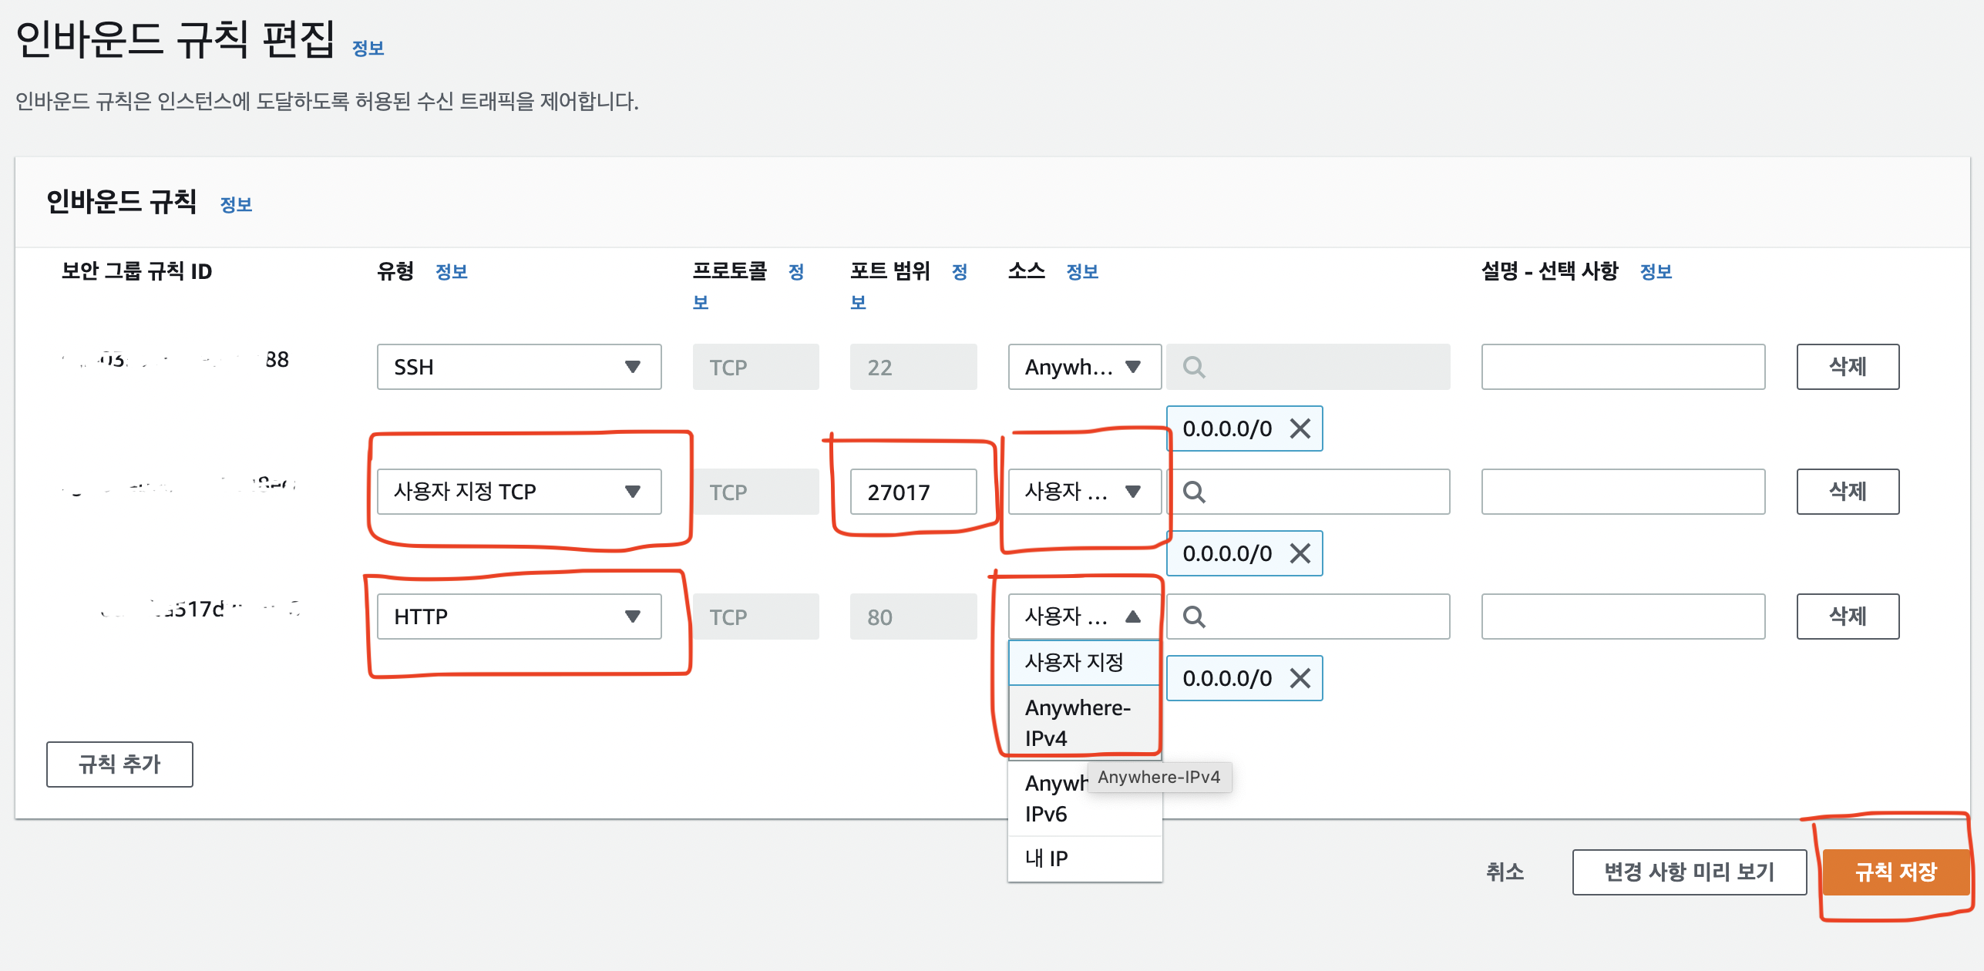Remove 0.0.0.0/0 chip from HTTP rule
Image resolution: width=1984 pixels, height=971 pixels.
[x=1300, y=678]
